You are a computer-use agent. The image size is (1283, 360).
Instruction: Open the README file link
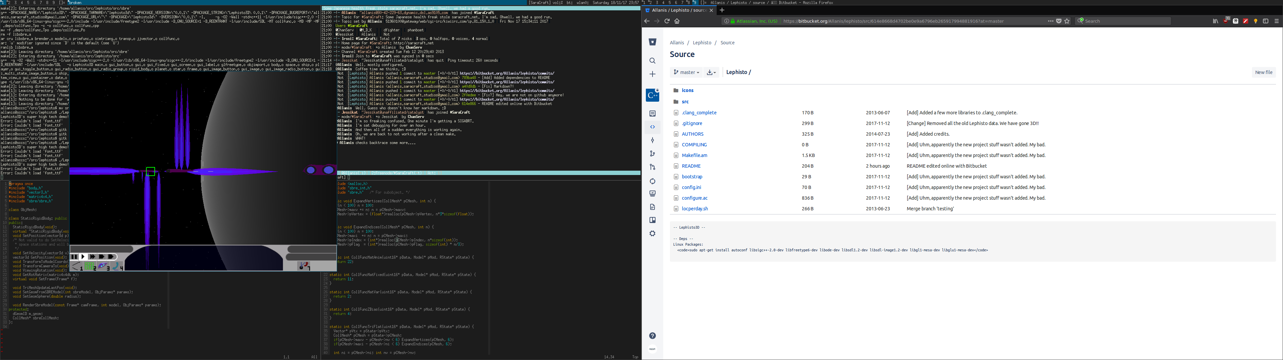(691, 166)
